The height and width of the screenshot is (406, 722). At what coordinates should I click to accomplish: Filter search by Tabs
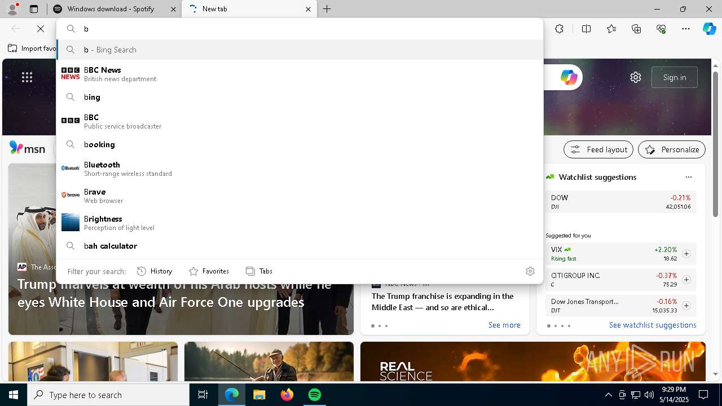[x=259, y=271]
